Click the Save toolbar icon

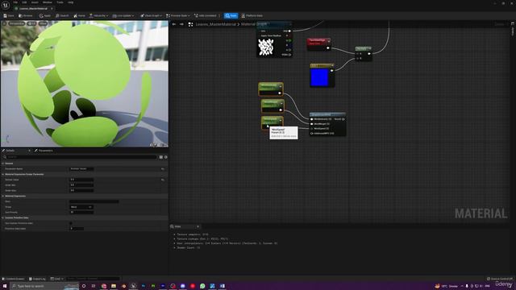click(x=9, y=15)
